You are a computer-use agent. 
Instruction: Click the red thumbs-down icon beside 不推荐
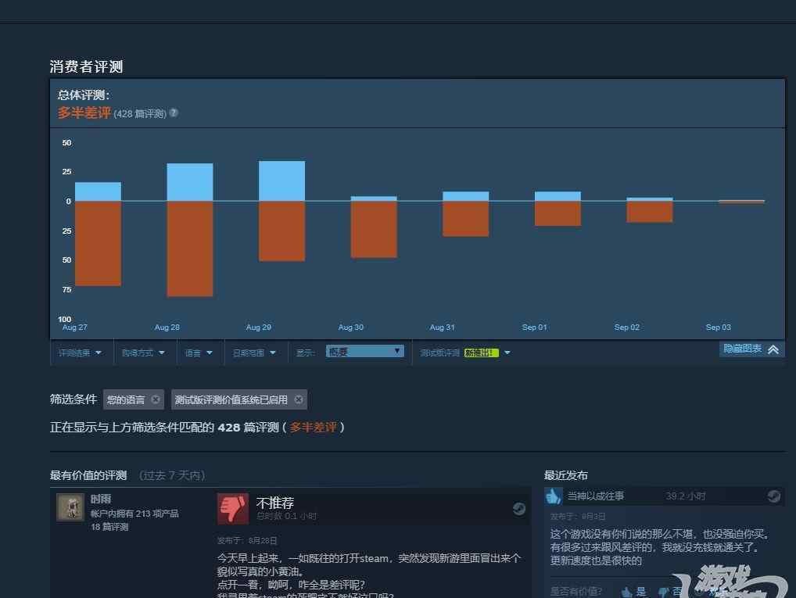(x=233, y=508)
